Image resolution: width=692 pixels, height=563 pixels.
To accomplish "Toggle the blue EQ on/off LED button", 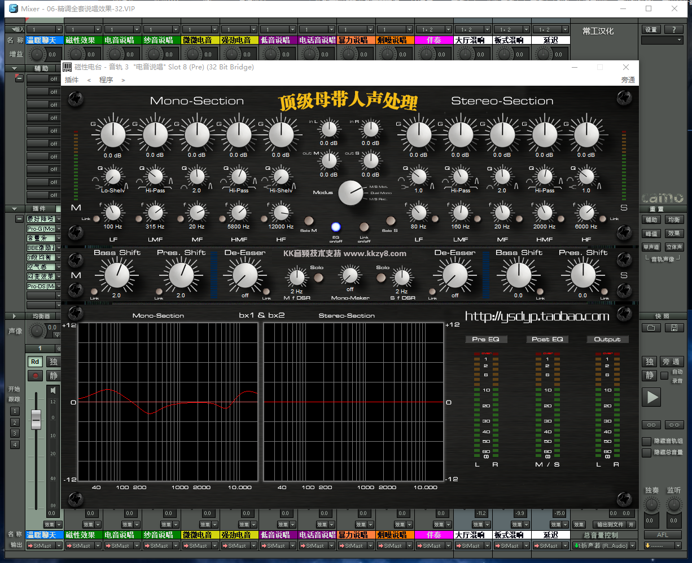I will [336, 227].
